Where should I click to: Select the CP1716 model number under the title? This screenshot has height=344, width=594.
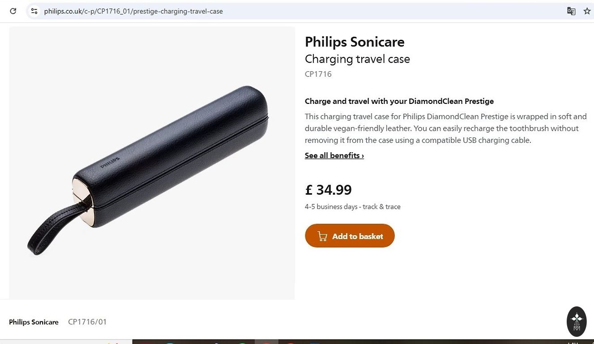tap(318, 74)
